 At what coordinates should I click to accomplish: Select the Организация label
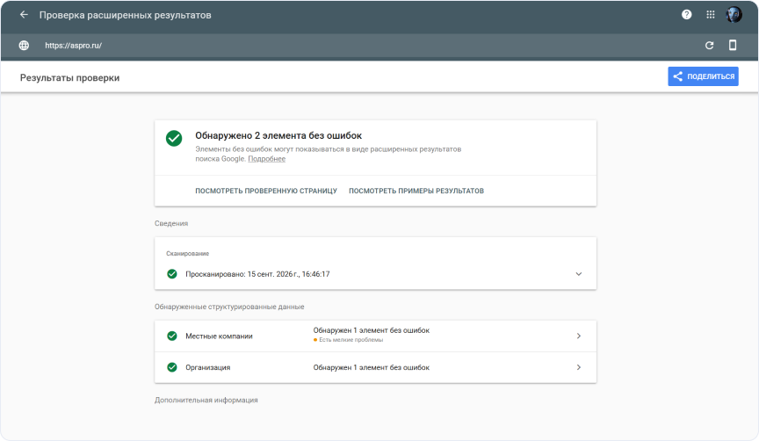(207, 367)
